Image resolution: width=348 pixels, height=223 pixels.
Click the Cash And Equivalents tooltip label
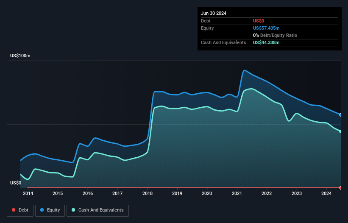pyautogui.click(x=223, y=42)
